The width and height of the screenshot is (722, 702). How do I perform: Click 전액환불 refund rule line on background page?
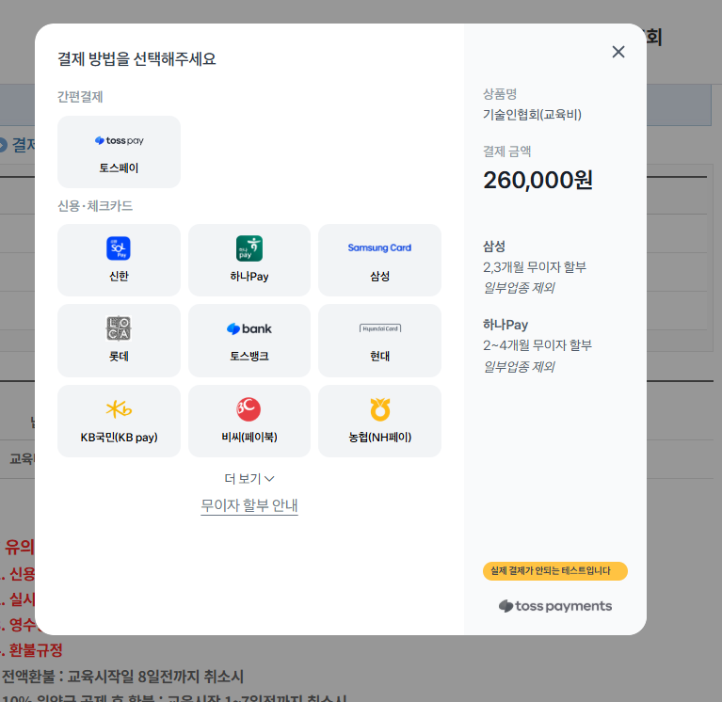122,677
